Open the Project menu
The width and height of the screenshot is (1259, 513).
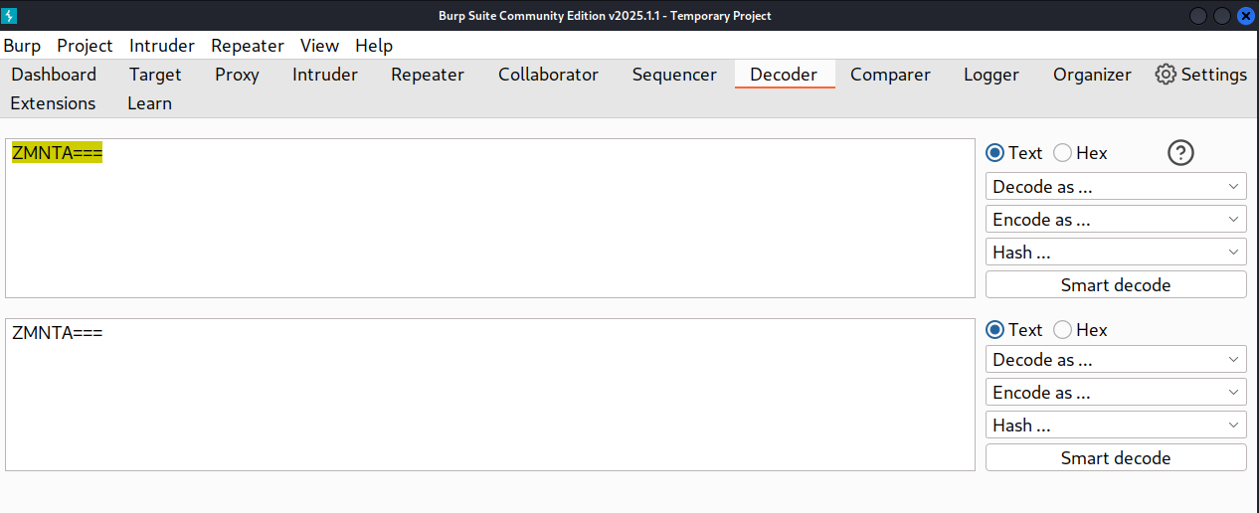[x=85, y=46]
